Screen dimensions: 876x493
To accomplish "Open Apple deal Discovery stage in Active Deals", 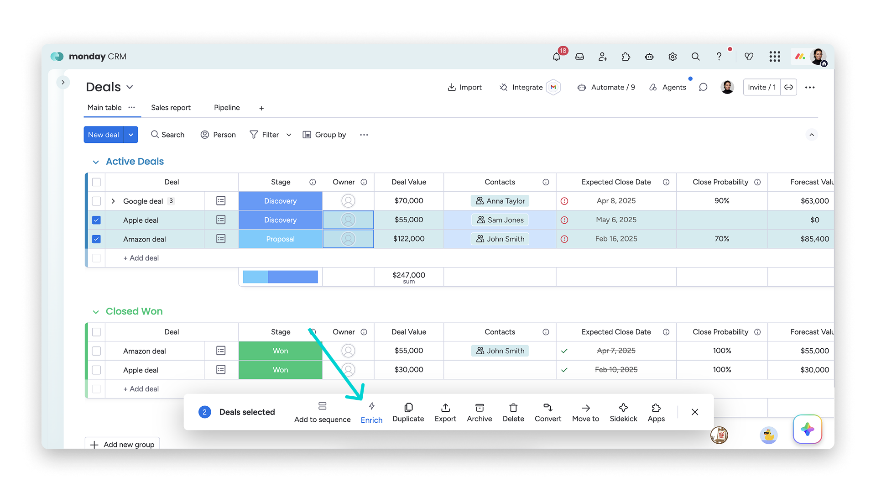I will click(280, 220).
